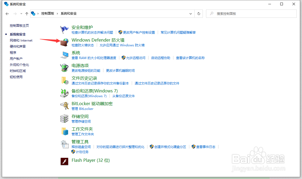Open 更改电源按钮的功能 link
The image size is (302, 179).
(86, 70)
